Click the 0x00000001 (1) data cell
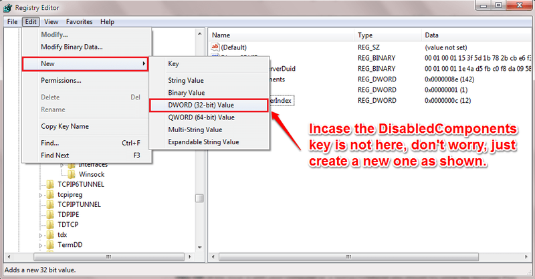The height and width of the screenshot is (279, 535). click(446, 90)
